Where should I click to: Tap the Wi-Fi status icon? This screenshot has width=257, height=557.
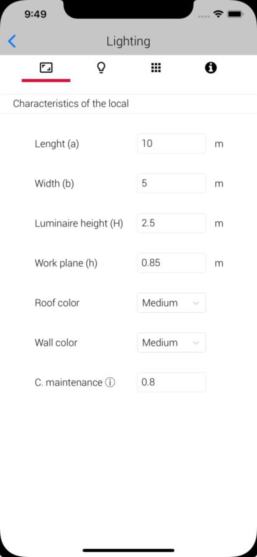219,14
